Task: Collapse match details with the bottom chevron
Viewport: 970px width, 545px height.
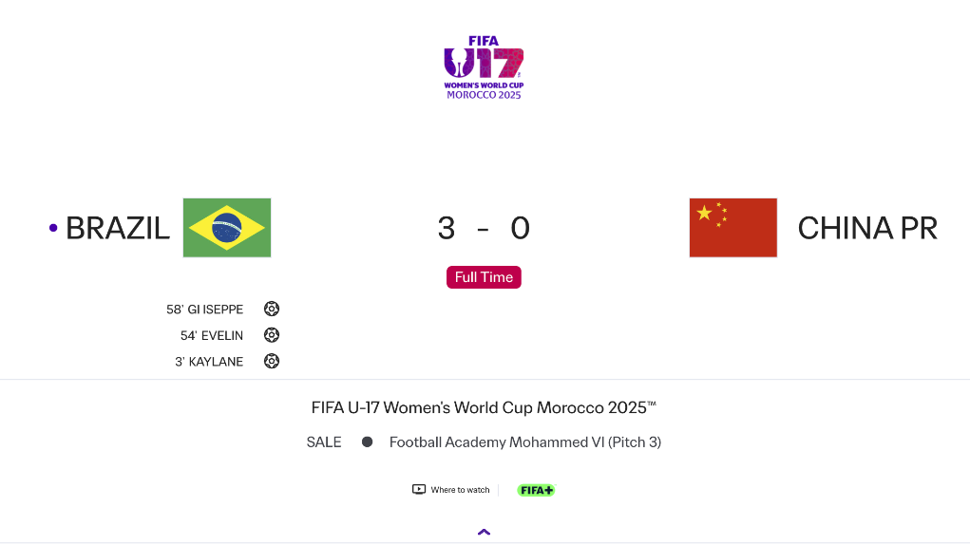Action: click(x=484, y=532)
